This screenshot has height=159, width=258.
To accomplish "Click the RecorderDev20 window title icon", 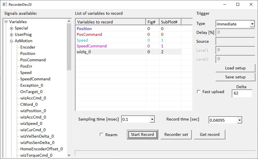I will click(5, 4).
